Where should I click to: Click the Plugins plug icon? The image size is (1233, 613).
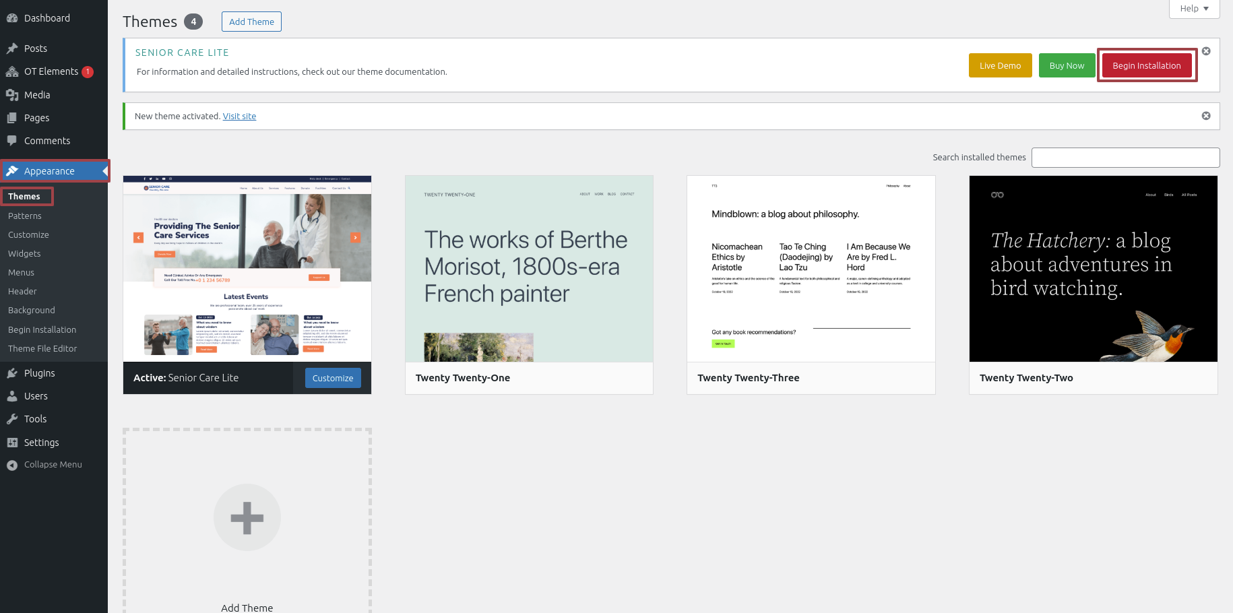[12, 373]
